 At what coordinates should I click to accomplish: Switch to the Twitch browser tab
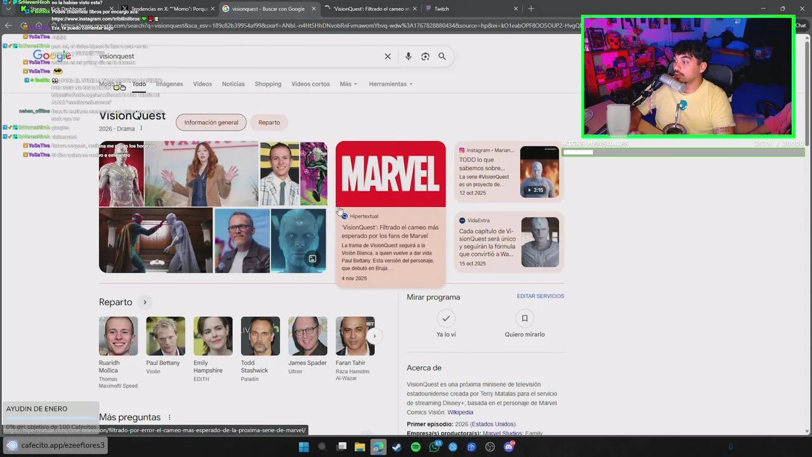click(x=469, y=9)
